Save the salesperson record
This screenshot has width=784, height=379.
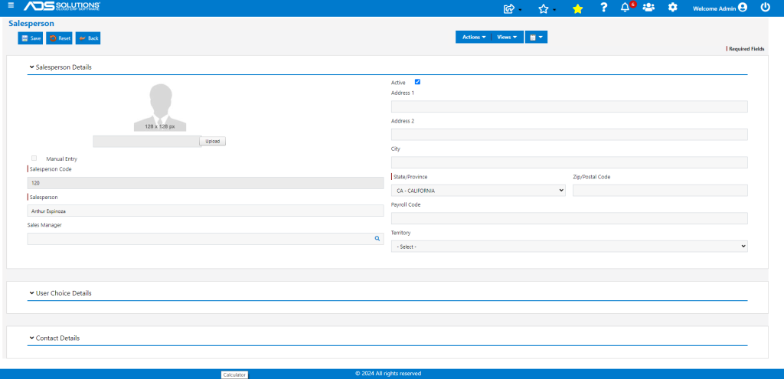[31, 38]
